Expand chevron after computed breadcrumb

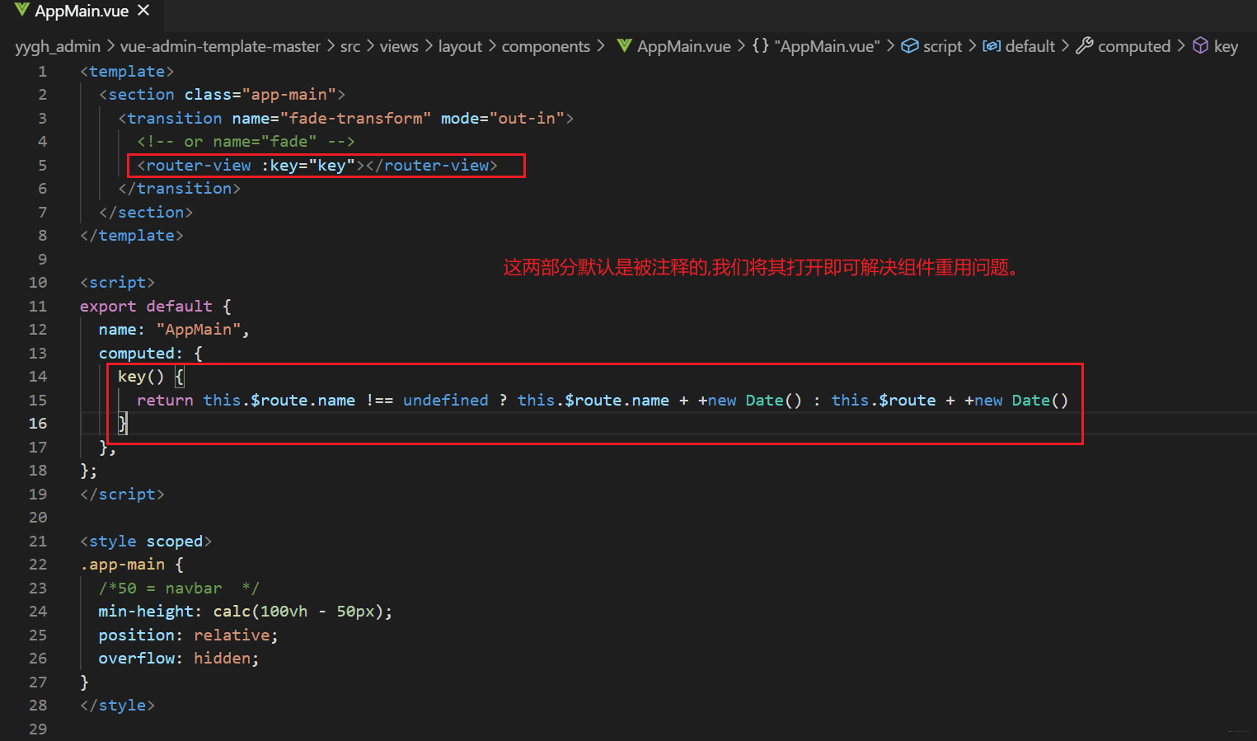click(1180, 46)
